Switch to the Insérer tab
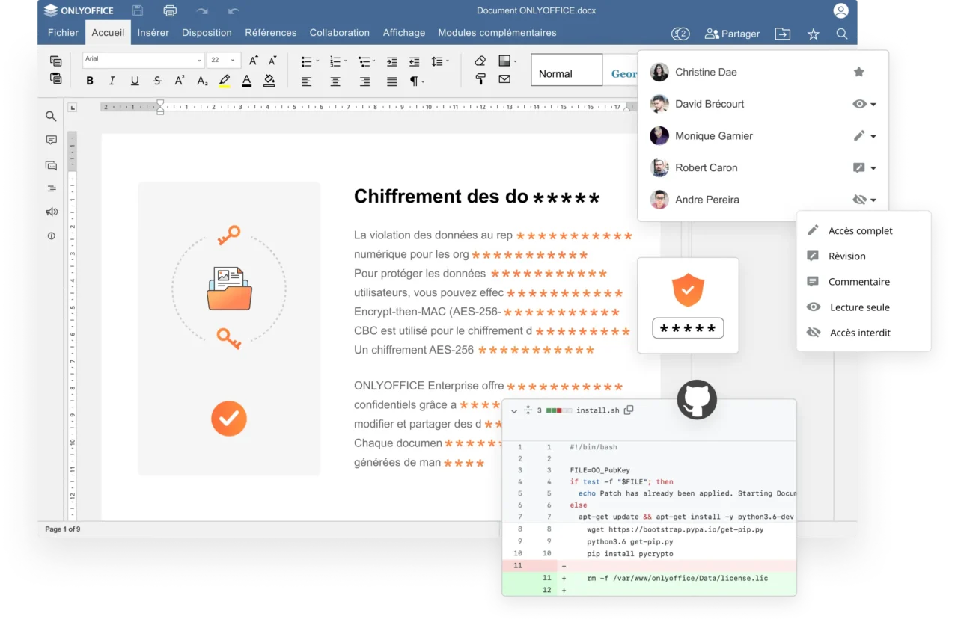This screenshot has width=958, height=622. click(153, 33)
